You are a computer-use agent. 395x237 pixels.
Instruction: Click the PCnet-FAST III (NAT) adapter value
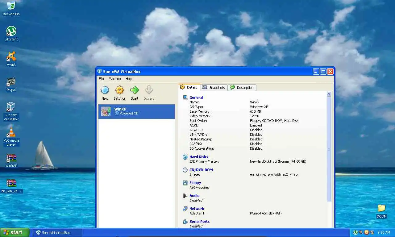(266, 213)
